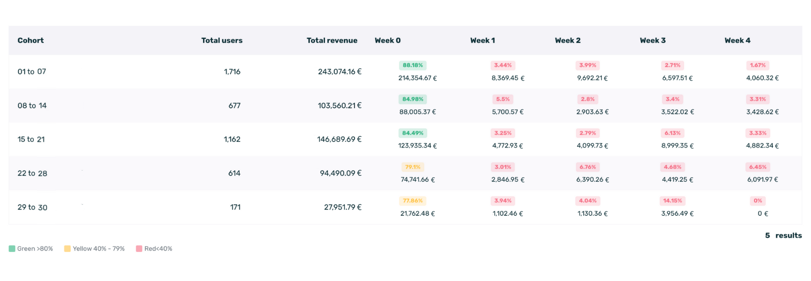Click the green 88.18% badge
This screenshot has width=811, height=281.
point(413,65)
